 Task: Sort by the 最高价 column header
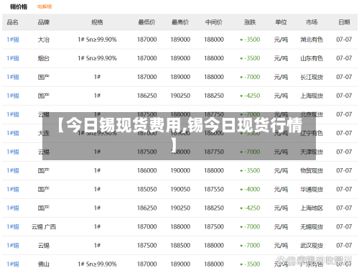(x=180, y=22)
